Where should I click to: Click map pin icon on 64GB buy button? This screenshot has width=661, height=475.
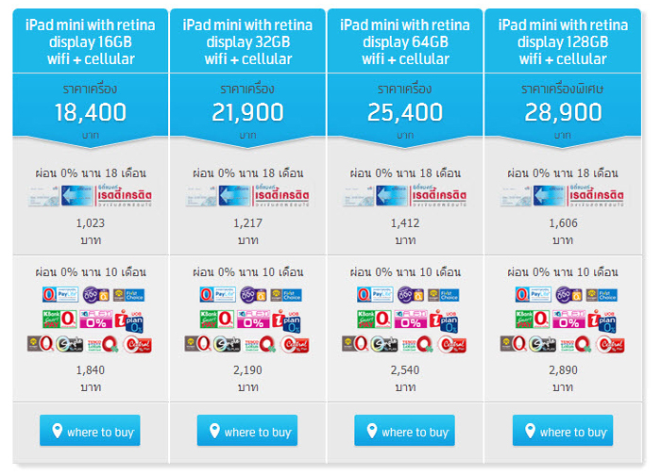pos(372,432)
